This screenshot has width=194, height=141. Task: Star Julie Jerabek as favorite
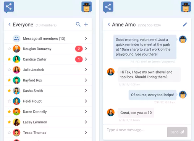9,70
